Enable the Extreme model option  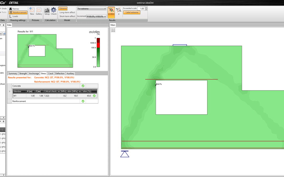pos(63,8)
